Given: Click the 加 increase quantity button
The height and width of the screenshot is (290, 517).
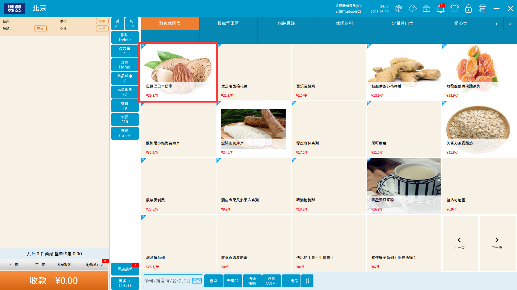Looking at the screenshot, I should [x=132, y=24].
